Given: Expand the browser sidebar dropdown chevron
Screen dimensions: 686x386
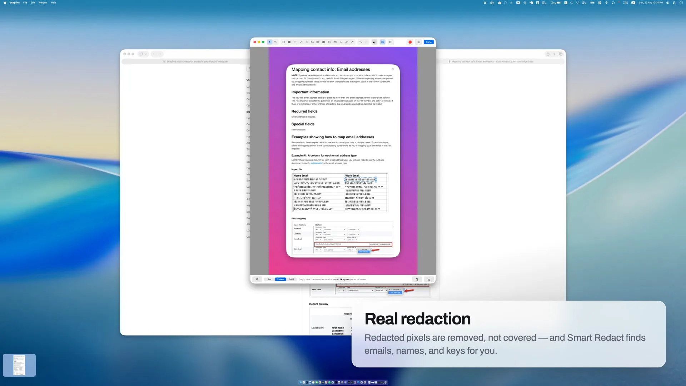Looking at the screenshot, I should 146,54.
